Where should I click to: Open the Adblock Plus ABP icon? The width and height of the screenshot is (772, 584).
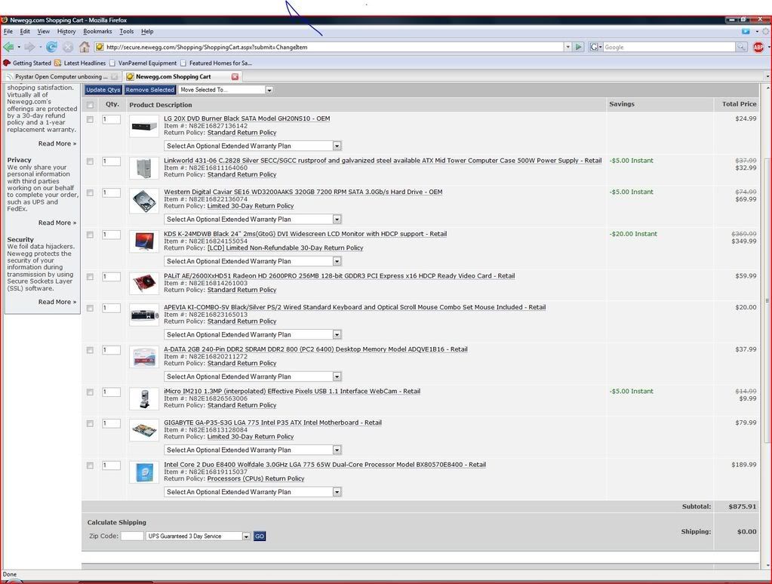point(758,47)
